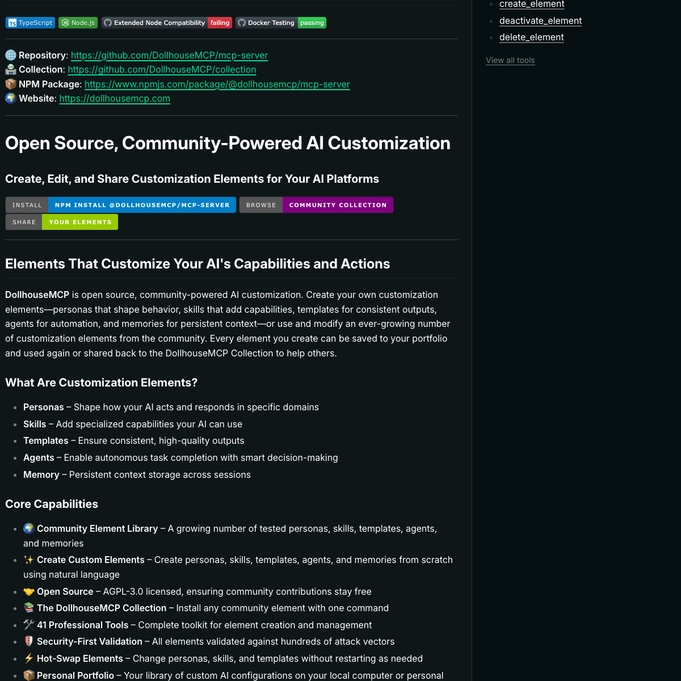Click the Share Your Elements badge
The width and height of the screenshot is (681, 681).
coord(62,222)
